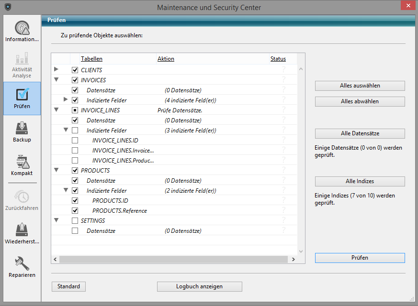Check the INVOICE_LINES.ID index checkbox
The image size is (418, 306).
[75, 141]
